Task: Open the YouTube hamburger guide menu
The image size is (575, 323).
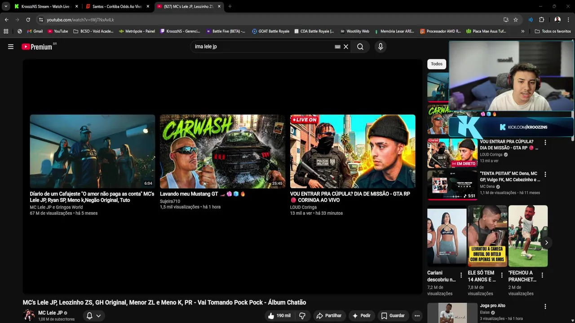Action: tap(11, 47)
